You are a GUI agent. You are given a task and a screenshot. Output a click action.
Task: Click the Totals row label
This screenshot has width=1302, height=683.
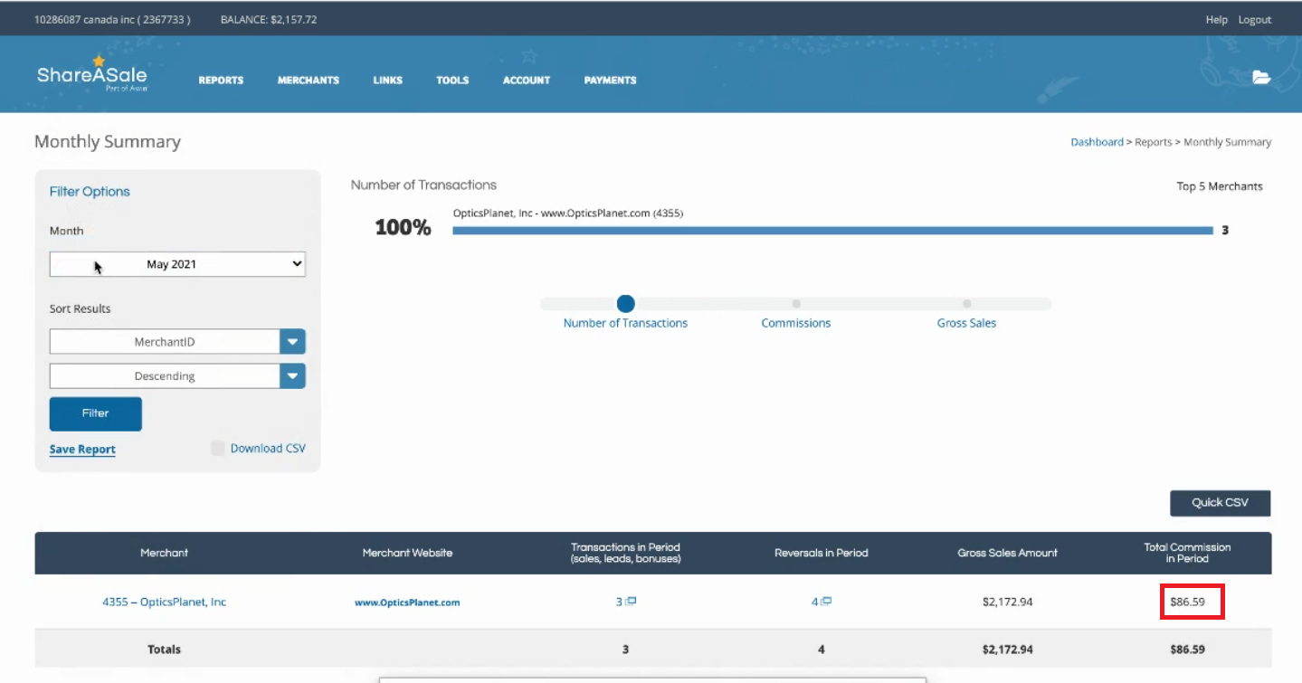tap(164, 650)
